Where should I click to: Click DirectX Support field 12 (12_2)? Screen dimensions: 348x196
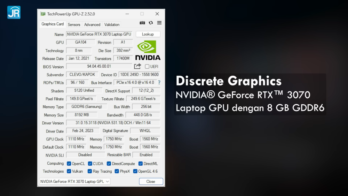tap(146, 91)
